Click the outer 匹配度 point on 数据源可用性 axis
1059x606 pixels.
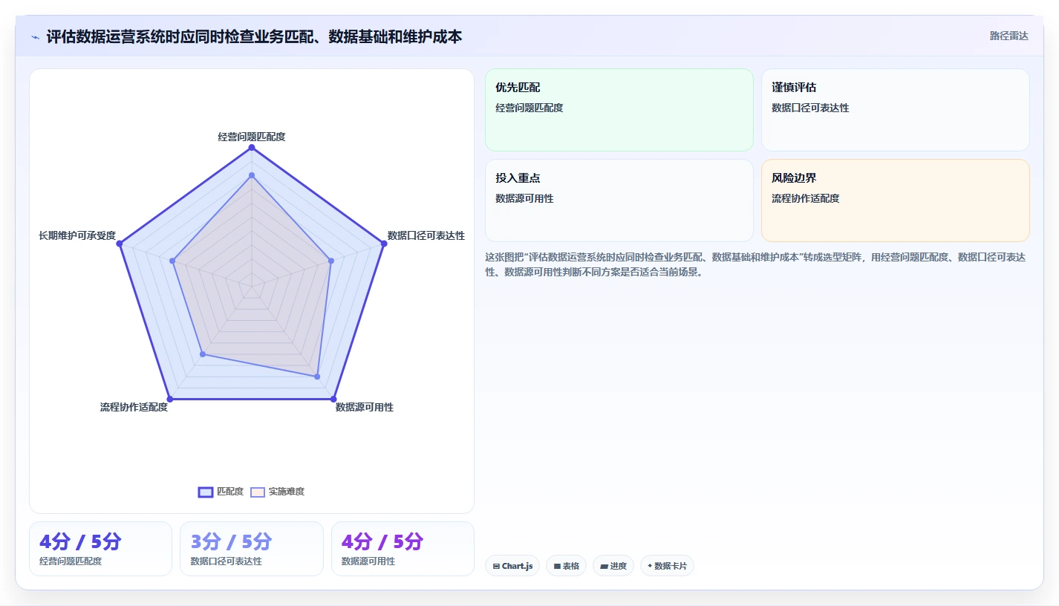[333, 400]
